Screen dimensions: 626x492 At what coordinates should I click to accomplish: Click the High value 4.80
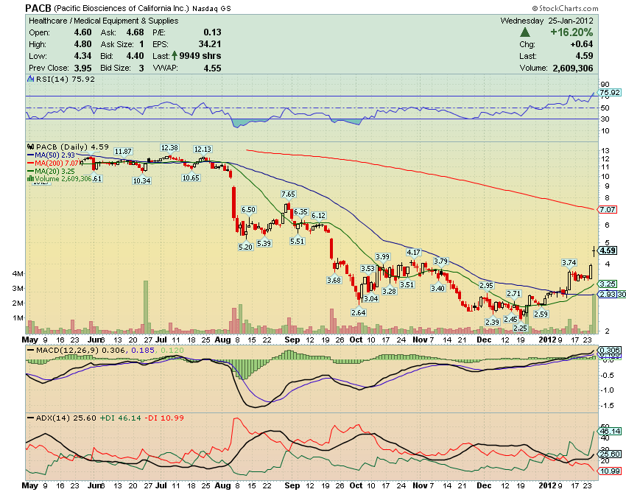tap(82, 44)
